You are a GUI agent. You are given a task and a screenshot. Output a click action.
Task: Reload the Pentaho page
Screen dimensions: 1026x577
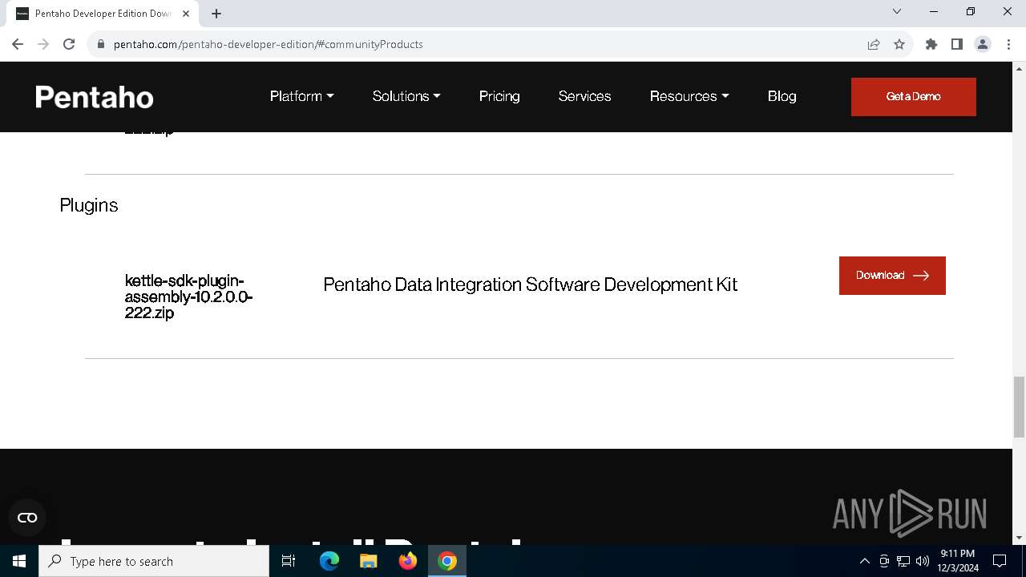[x=69, y=44]
